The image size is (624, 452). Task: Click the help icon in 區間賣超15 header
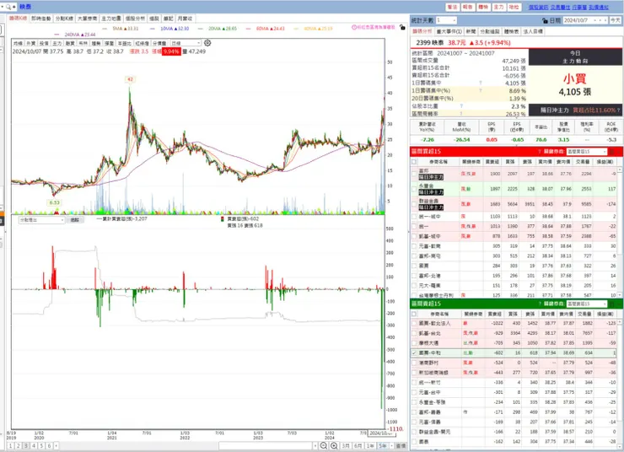pos(540,304)
